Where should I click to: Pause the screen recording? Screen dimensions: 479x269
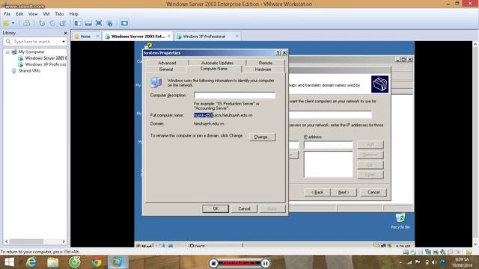266,263
